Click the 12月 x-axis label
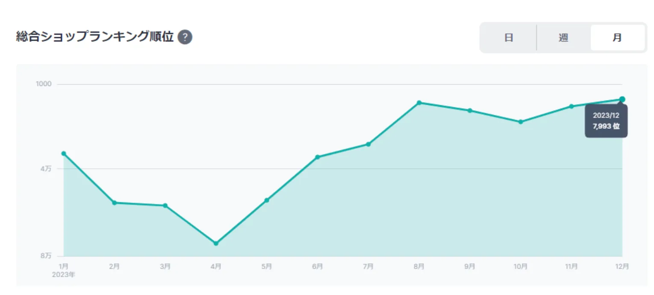The image size is (654, 295). (622, 266)
